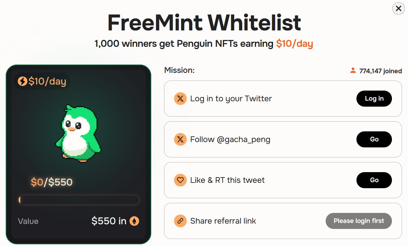Click the $10/day badge on the NFT card

tap(42, 81)
